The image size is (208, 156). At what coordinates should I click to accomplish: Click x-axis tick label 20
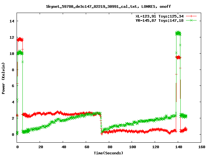coord(41,147)
